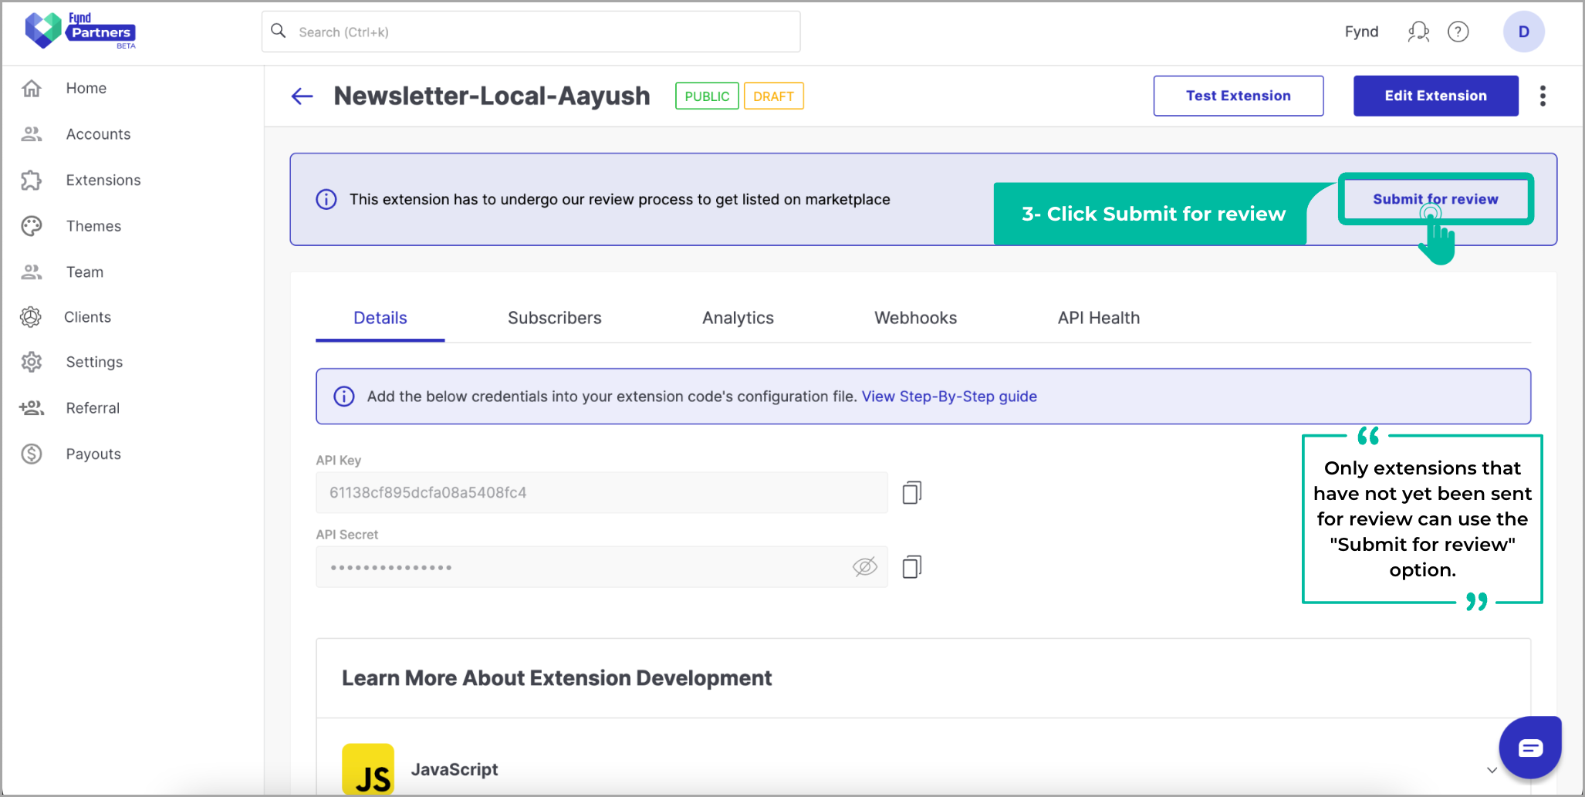Open the View Step-By-Step guide link

pos(949,397)
